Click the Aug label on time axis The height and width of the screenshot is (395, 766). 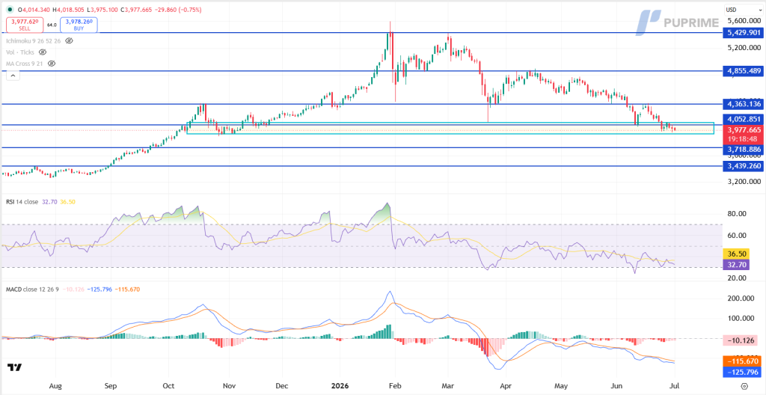coord(56,386)
